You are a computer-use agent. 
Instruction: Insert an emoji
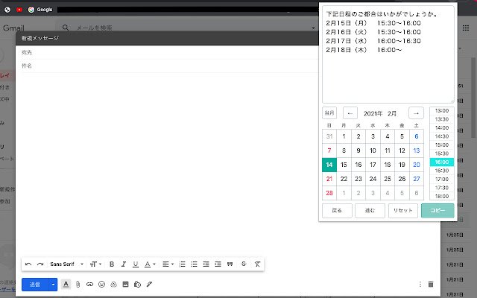tap(101, 285)
